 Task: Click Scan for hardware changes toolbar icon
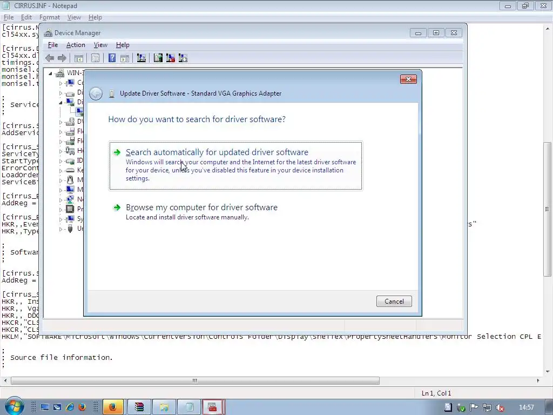point(141,58)
